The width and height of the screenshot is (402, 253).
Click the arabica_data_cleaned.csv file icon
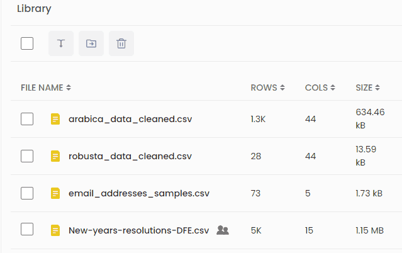click(55, 119)
